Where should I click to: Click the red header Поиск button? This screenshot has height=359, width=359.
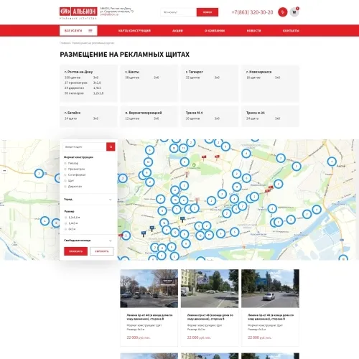tap(208, 12)
